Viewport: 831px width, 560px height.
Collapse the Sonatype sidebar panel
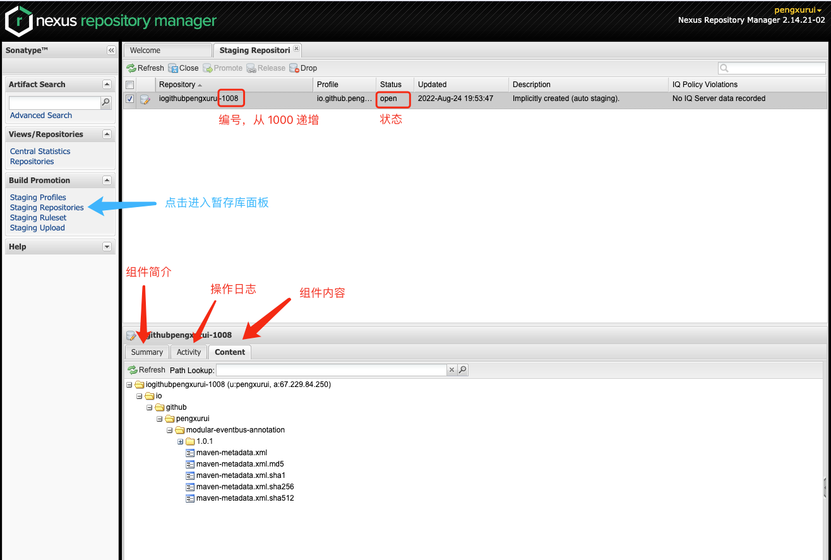click(x=111, y=51)
